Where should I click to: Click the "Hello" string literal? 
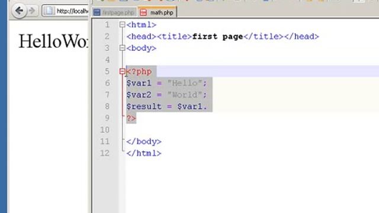tap(185, 83)
